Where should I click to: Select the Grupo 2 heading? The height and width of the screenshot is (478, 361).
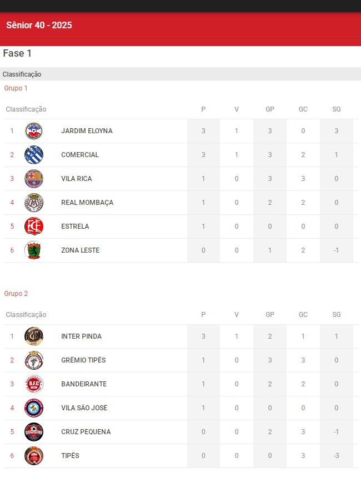(x=16, y=294)
